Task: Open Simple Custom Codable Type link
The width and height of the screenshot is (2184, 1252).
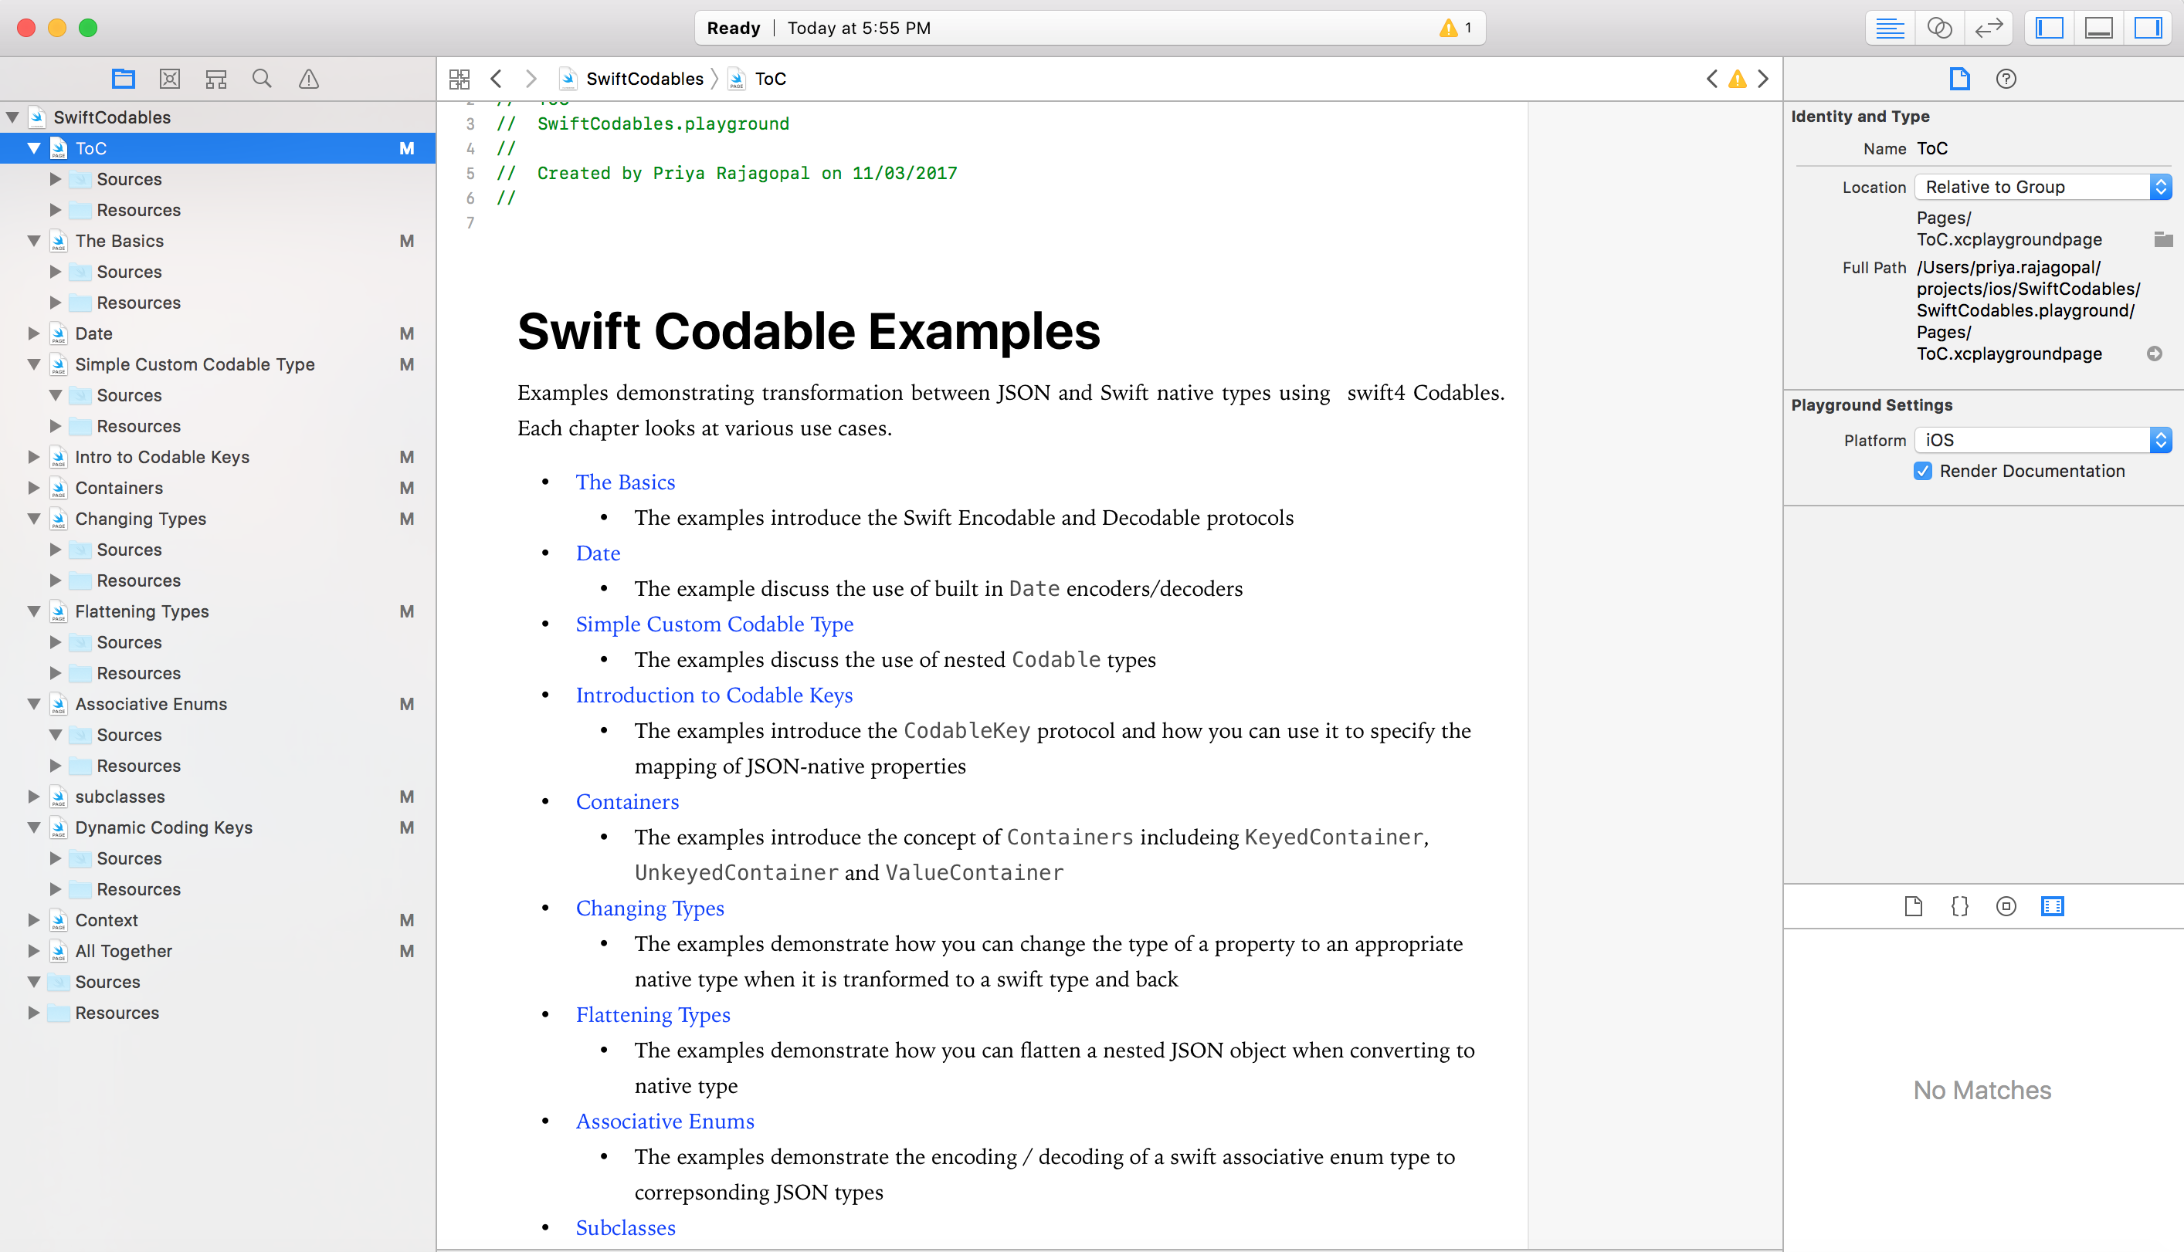Action: [x=715, y=624]
